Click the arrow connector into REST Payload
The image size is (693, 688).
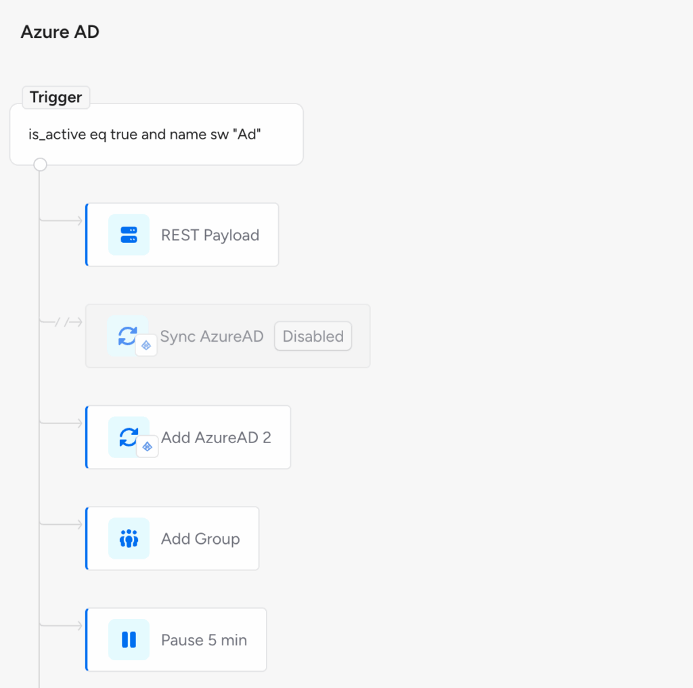tap(62, 221)
